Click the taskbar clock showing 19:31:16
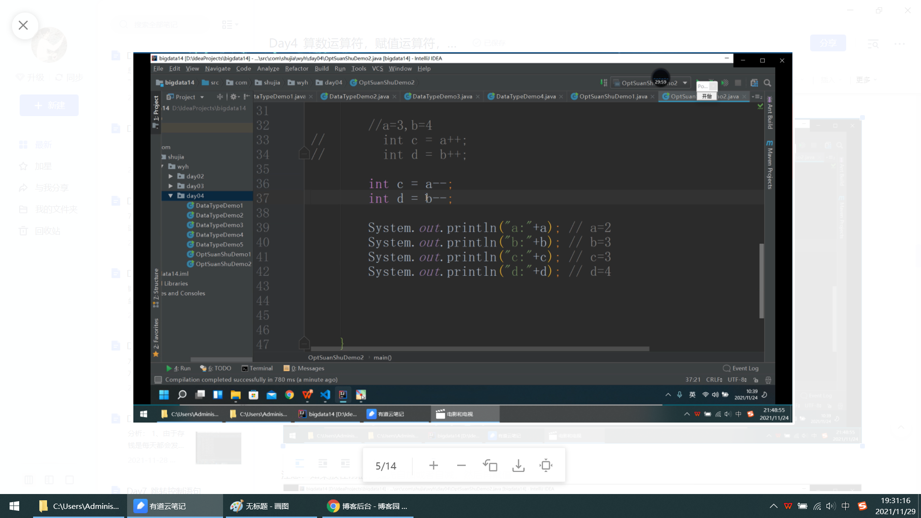 (x=895, y=506)
